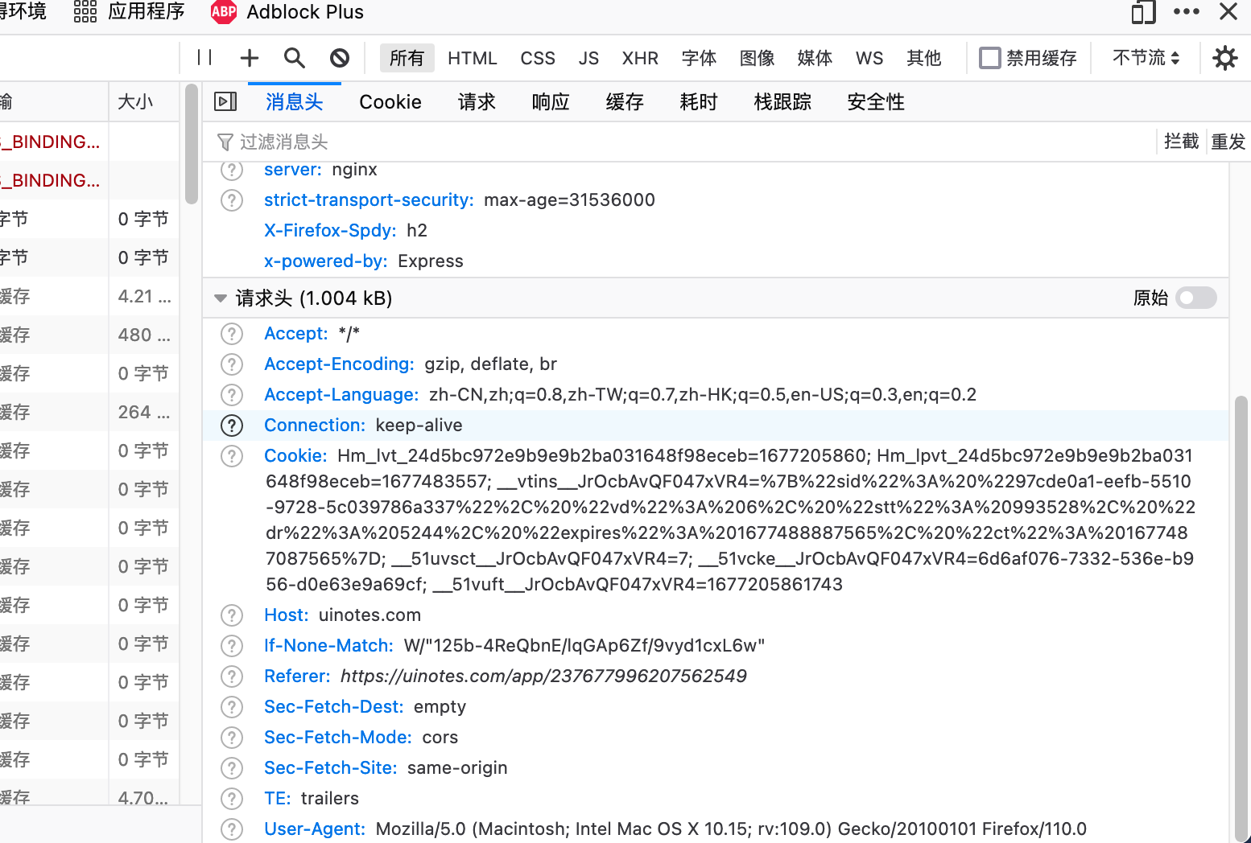This screenshot has height=843, width=1251.
Task: Click the 重发 button
Action: (x=1228, y=142)
